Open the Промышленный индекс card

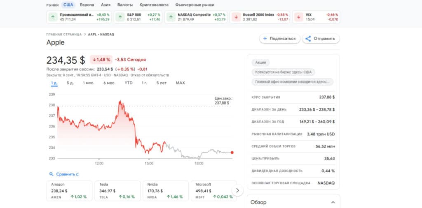coord(79,17)
